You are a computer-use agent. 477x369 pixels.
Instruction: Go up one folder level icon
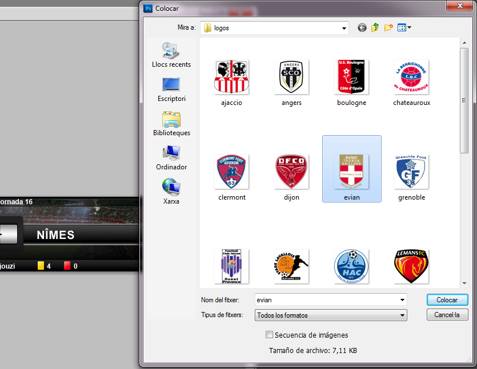coord(375,27)
